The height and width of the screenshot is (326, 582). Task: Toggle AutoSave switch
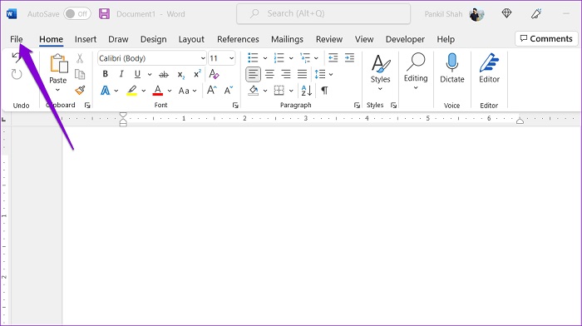click(x=76, y=14)
